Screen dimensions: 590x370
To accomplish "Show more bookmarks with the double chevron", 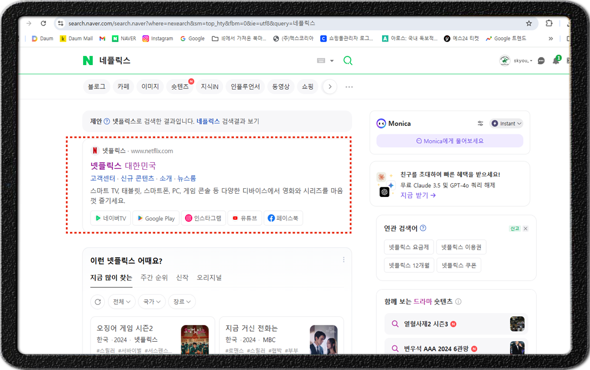I will coord(550,39).
